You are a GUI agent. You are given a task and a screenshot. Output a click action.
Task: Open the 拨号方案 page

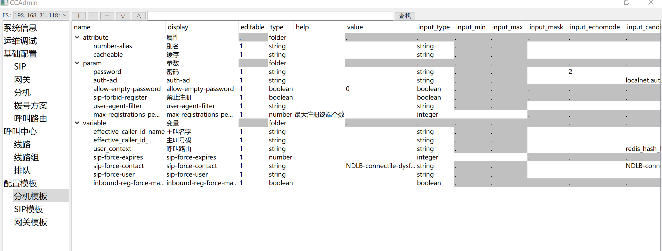click(x=31, y=106)
